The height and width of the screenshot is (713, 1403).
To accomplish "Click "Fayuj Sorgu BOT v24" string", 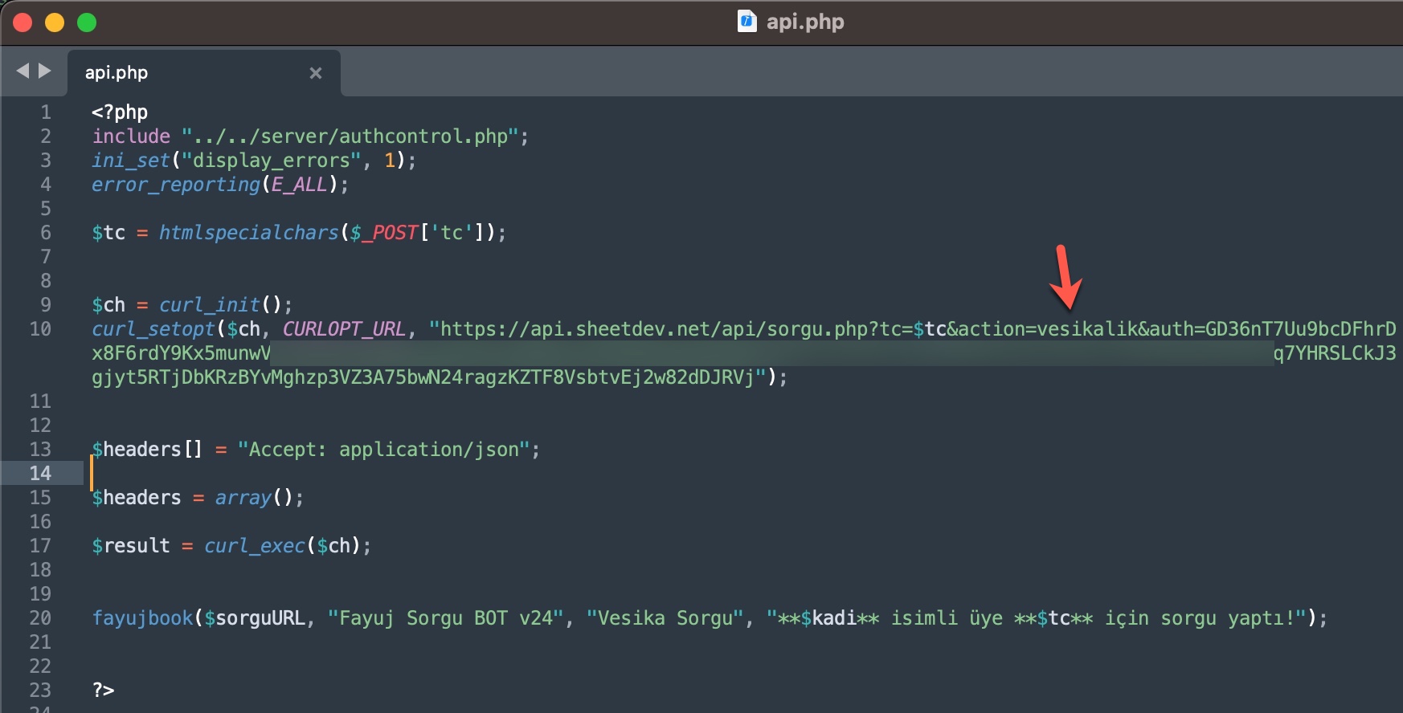I will click(446, 618).
